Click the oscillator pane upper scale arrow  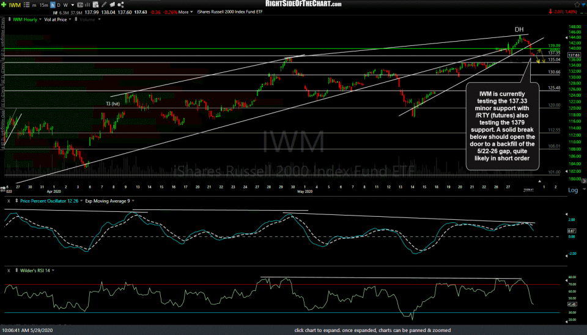pos(566,214)
